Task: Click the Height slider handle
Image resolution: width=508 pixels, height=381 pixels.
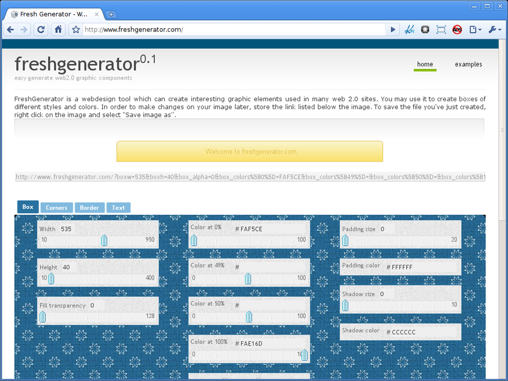Action: click(51, 279)
